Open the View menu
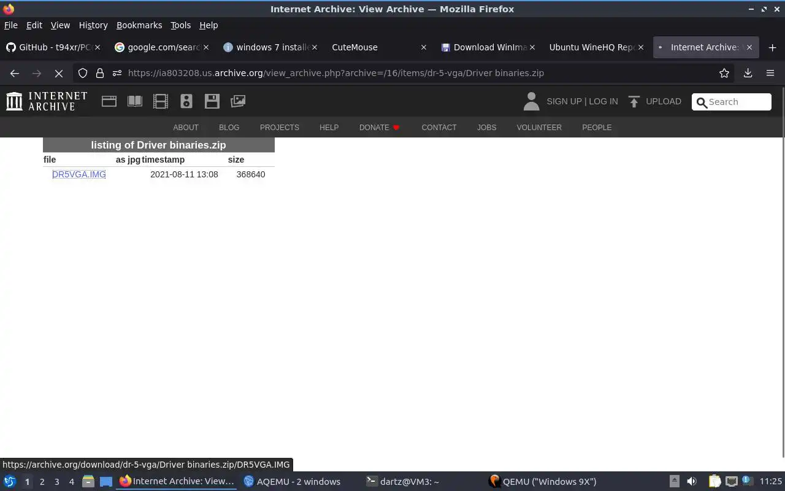 (60, 25)
